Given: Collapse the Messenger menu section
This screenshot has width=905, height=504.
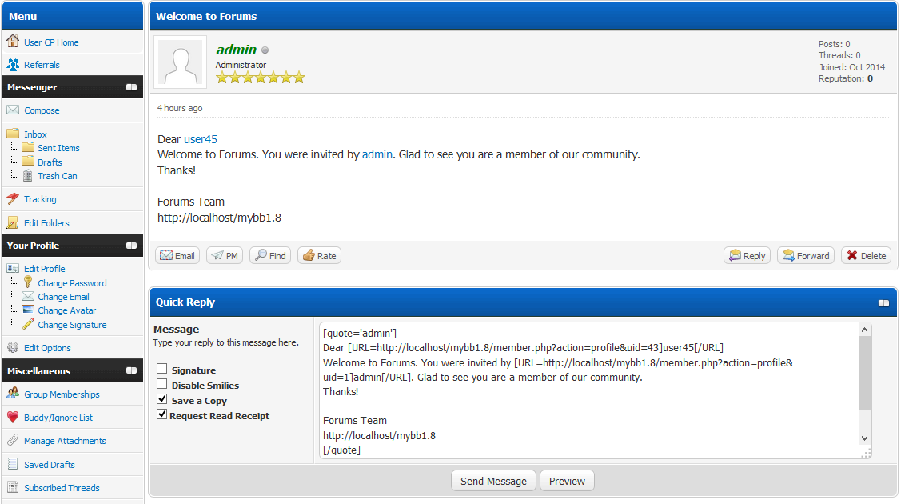Looking at the screenshot, I should (131, 87).
